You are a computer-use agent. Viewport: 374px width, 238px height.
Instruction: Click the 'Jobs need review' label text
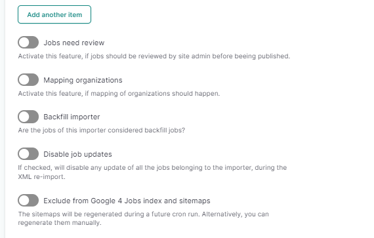[x=74, y=43]
